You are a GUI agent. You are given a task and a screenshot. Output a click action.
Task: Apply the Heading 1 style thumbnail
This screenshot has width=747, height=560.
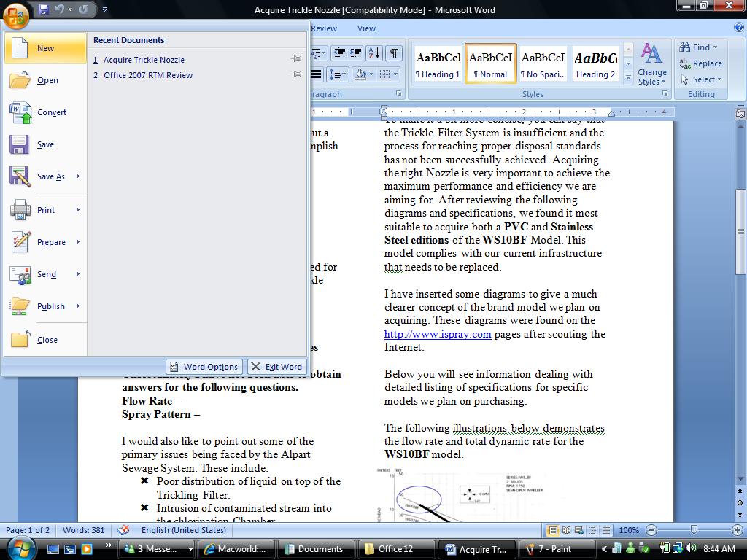click(438, 64)
